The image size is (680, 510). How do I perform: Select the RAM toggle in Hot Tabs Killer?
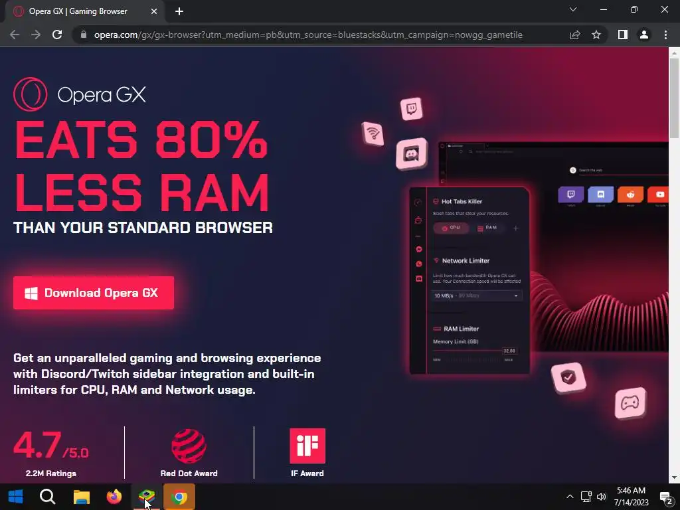[x=487, y=228]
